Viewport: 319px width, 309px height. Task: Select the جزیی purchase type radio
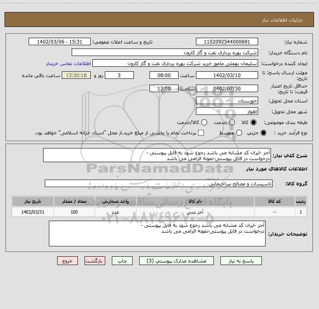click(263, 133)
